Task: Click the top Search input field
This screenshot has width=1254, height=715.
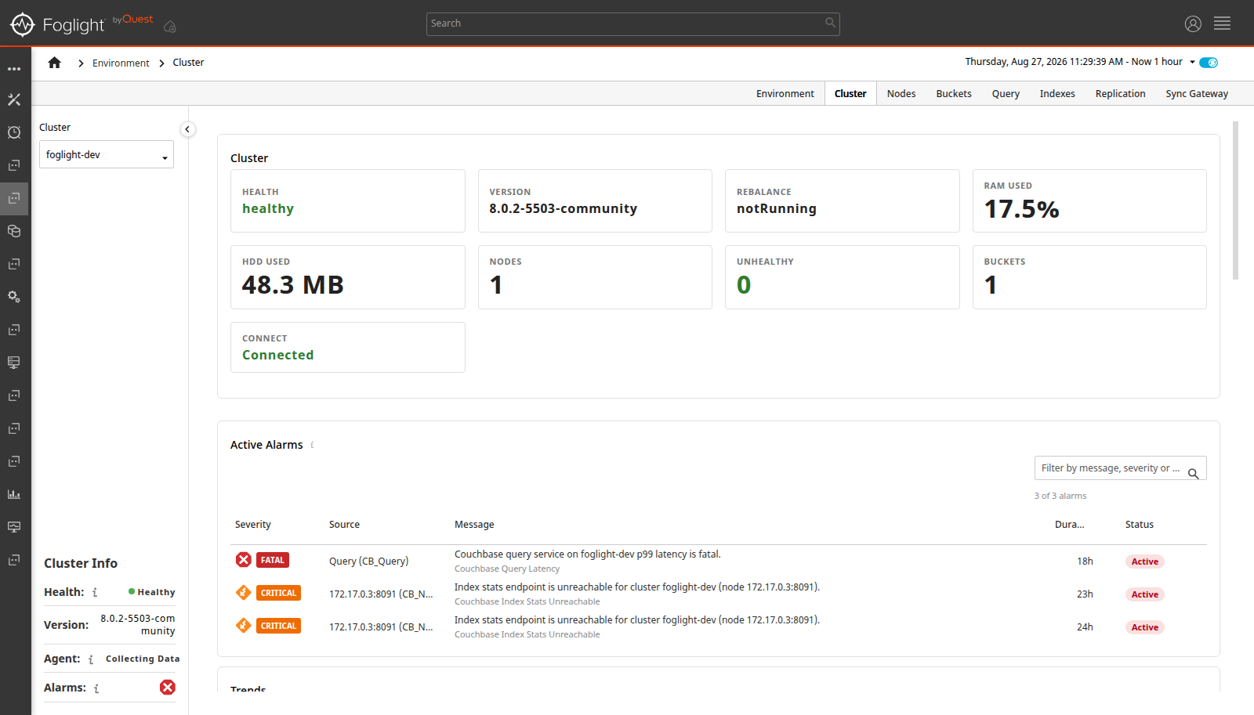Action: point(632,23)
